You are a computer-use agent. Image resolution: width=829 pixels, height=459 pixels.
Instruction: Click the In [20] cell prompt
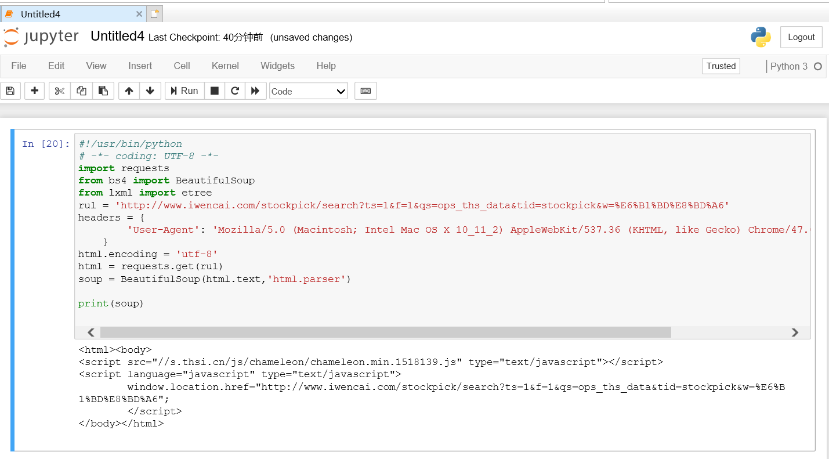[x=46, y=144]
